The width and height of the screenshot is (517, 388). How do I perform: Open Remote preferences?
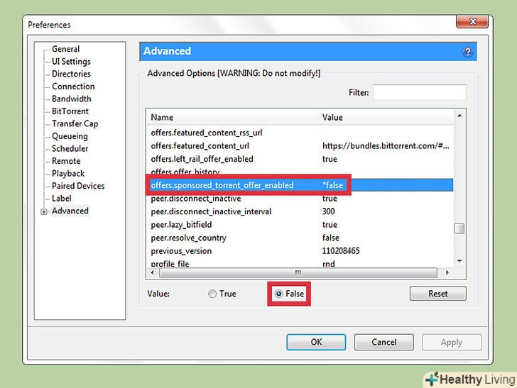66,161
